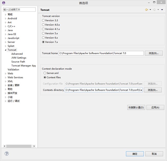The image size is (167, 161).
Task: Click tree horizontal scrollbar right arrow
Action: pos(34,146)
